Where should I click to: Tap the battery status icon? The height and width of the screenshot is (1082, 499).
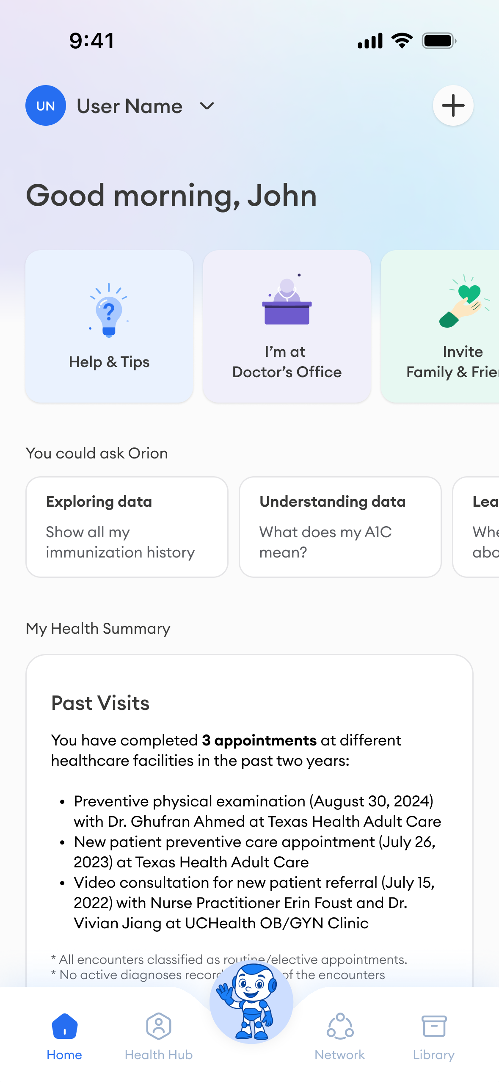439,41
